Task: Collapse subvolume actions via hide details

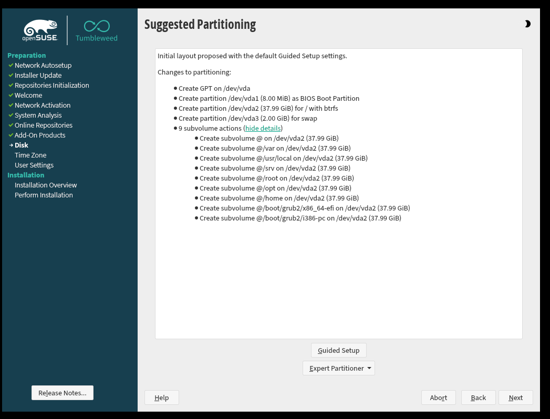Action: (263, 129)
